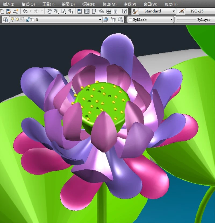The image size is (215, 223).
Task: Open the Standard text style dropdown
Action: [173, 11]
